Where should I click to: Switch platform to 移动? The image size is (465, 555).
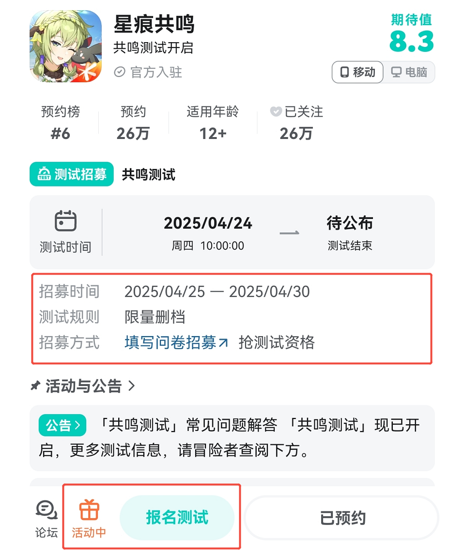357,72
